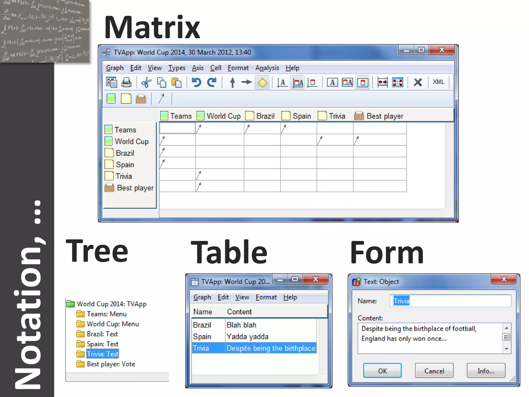529x397 pixels.
Task: Click the black X delete icon
Action: click(x=418, y=82)
